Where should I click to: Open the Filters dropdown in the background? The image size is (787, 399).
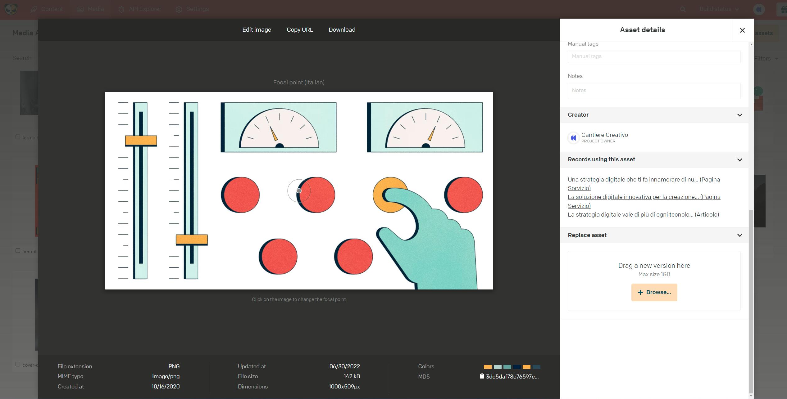click(766, 58)
